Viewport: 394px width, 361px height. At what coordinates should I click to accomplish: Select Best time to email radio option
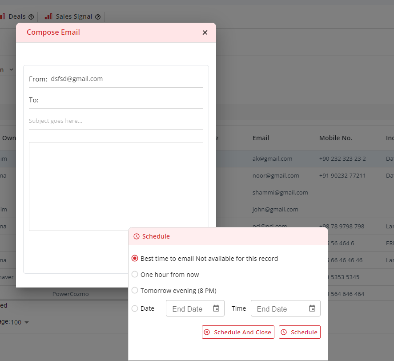[135, 259]
